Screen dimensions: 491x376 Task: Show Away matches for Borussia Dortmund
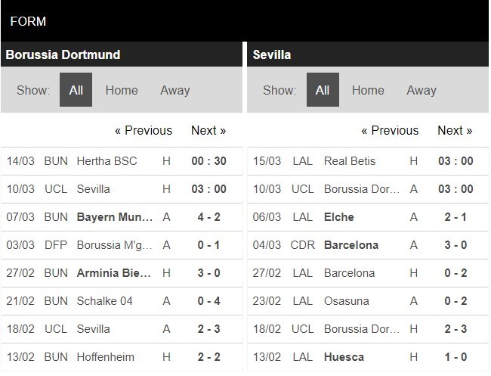[x=174, y=90]
